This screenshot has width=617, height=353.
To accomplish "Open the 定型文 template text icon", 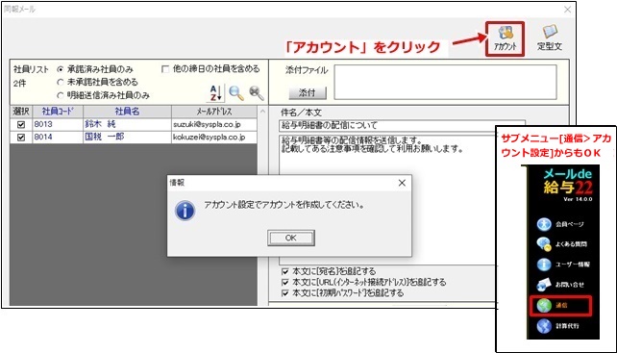I will tap(550, 38).
